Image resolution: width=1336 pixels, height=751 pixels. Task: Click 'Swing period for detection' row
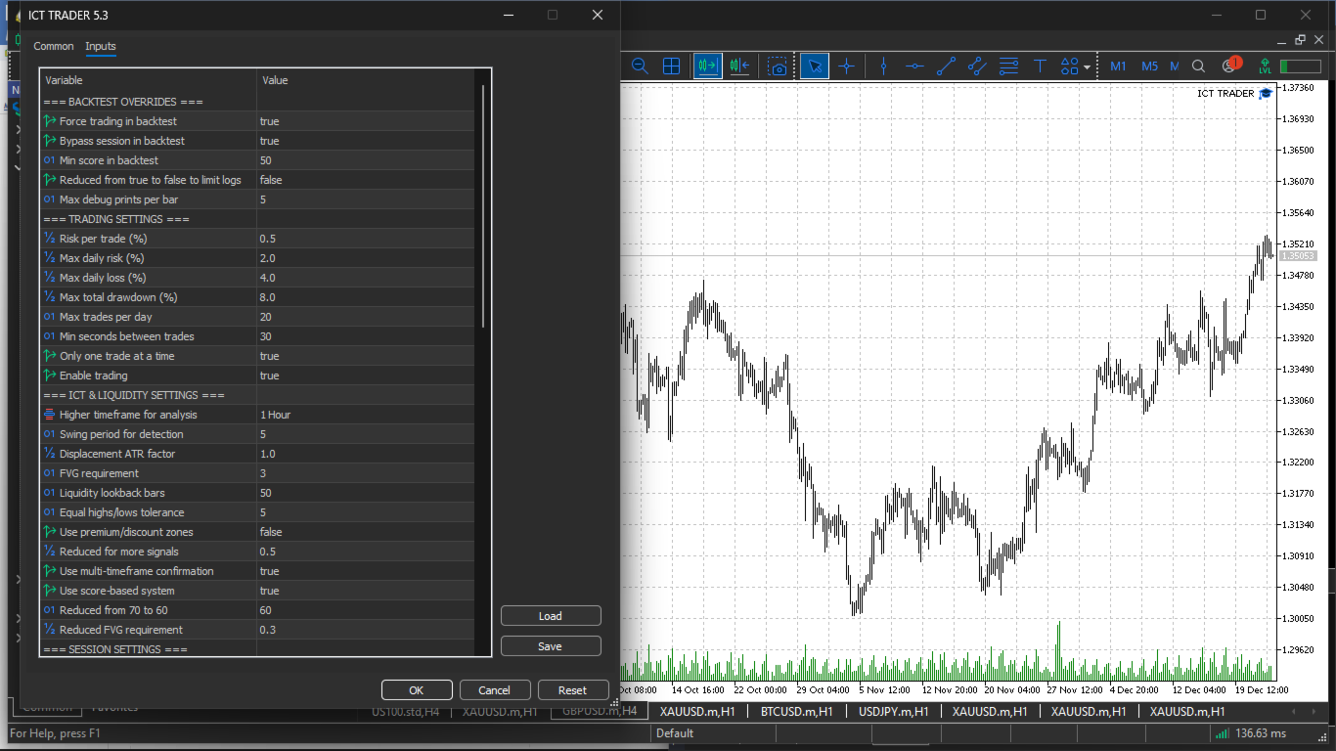pyautogui.click(x=257, y=434)
